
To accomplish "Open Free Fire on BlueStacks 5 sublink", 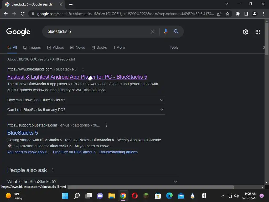I will 74,152.
